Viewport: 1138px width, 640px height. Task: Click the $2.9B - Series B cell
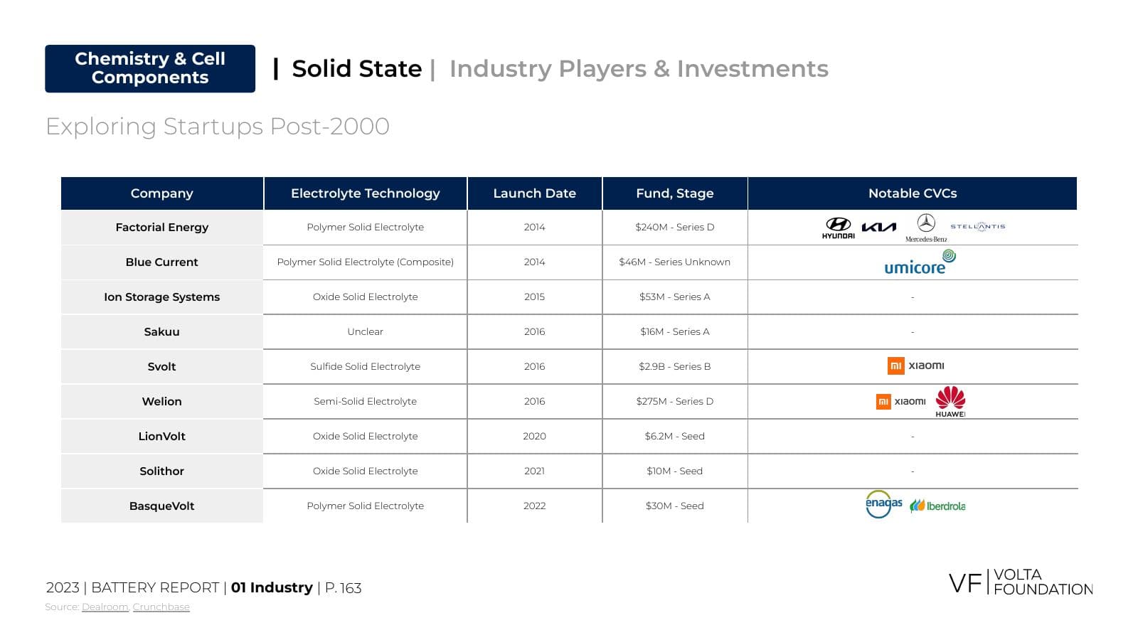(x=675, y=366)
